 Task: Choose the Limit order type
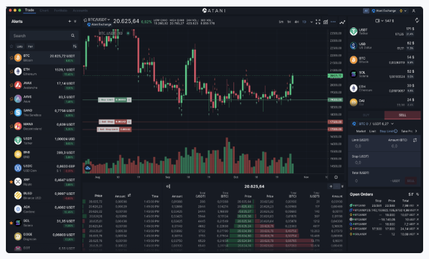pos(373,131)
